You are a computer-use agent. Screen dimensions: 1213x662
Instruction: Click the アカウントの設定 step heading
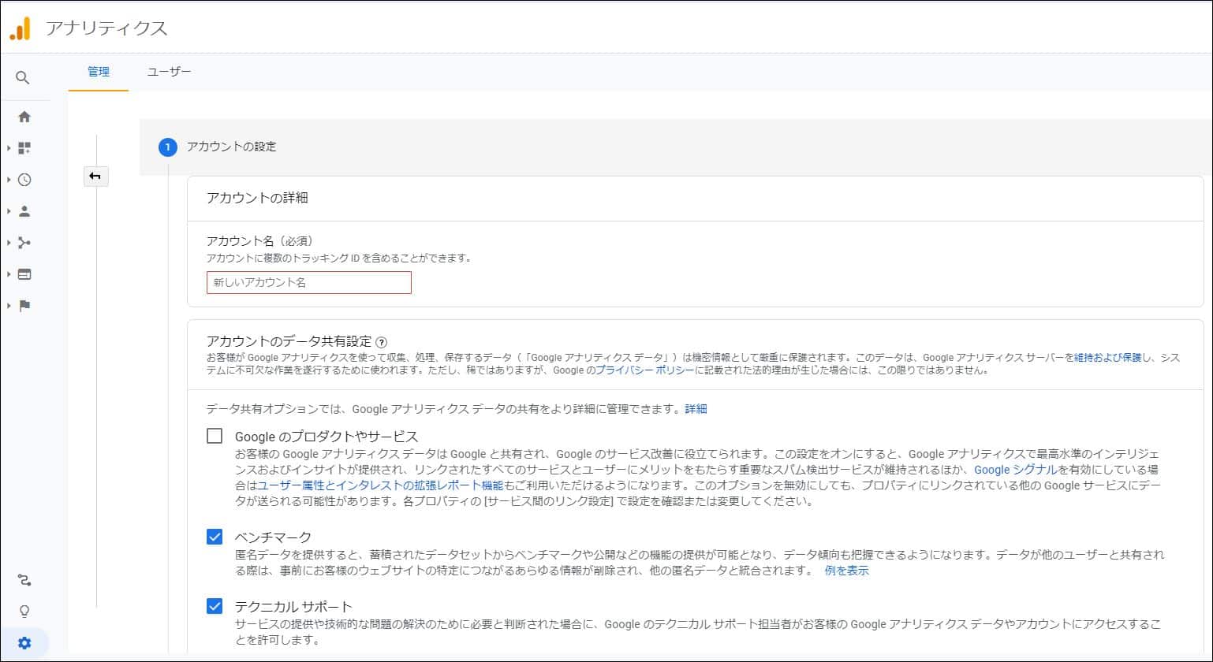click(x=231, y=147)
